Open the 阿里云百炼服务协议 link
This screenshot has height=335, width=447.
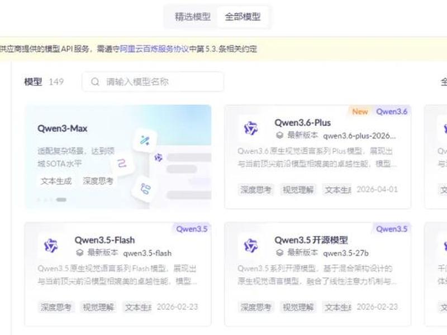pos(154,49)
